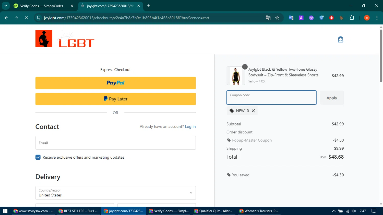Close the joylgbt.com tab
The width and height of the screenshot is (383, 215).
(138, 6)
